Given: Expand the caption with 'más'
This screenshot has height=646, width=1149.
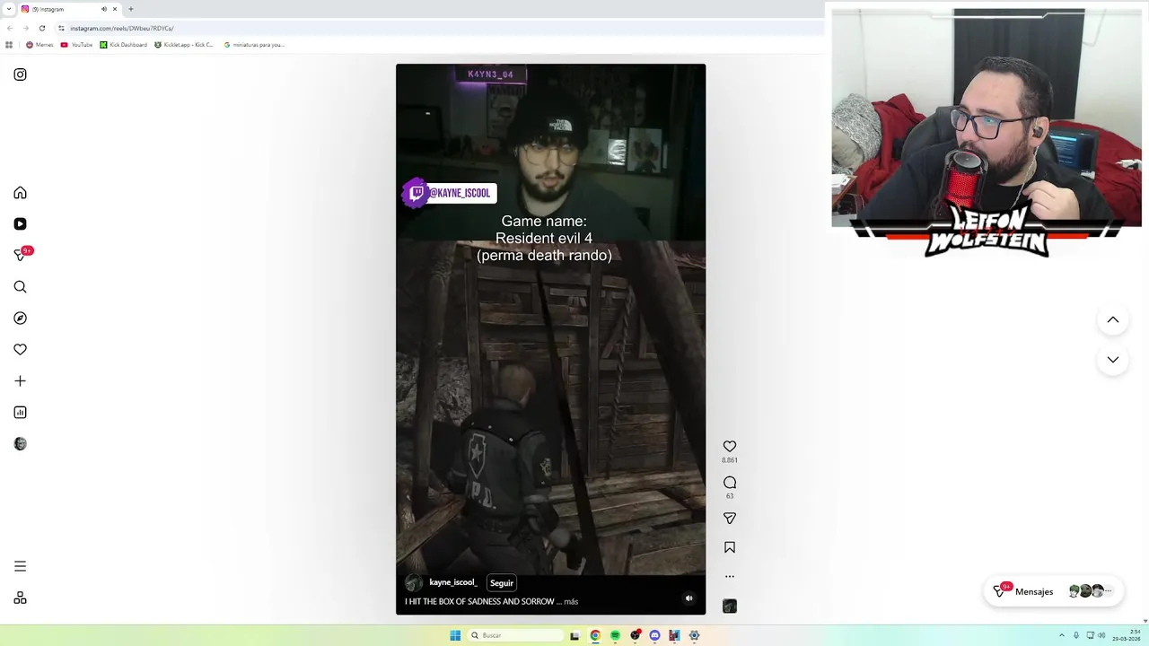Looking at the screenshot, I should [571, 602].
